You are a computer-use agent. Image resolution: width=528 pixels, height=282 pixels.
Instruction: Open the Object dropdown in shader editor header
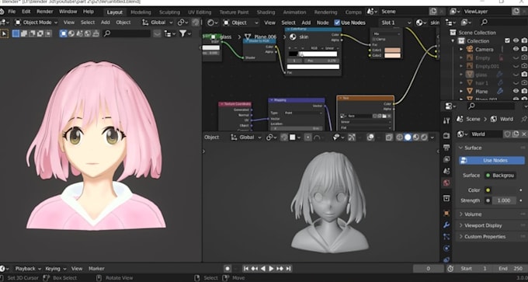pos(241,23)
